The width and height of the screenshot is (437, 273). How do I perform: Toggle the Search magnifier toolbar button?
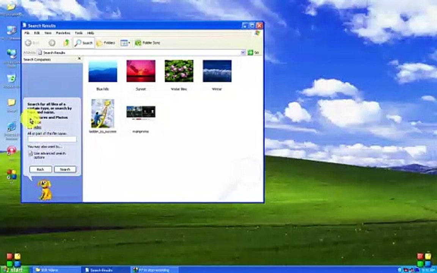click(x=84, y=43)
